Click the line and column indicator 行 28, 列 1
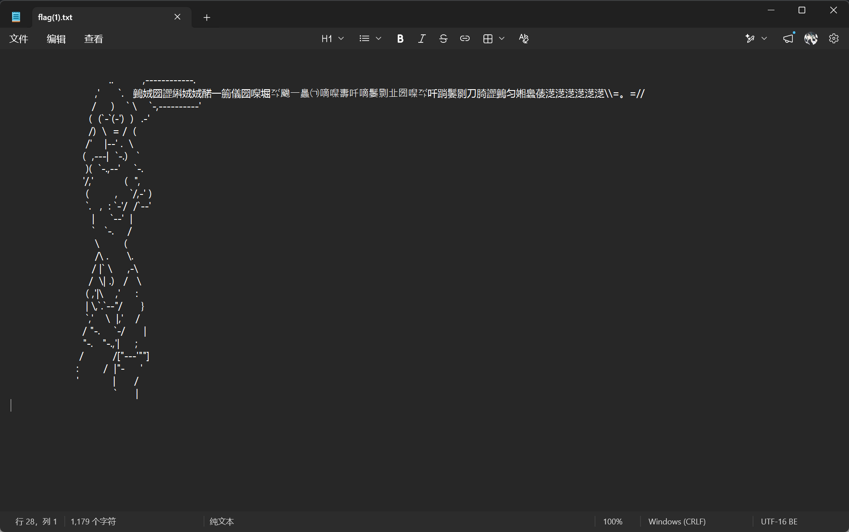849x532 pixels. pos(36,521)
